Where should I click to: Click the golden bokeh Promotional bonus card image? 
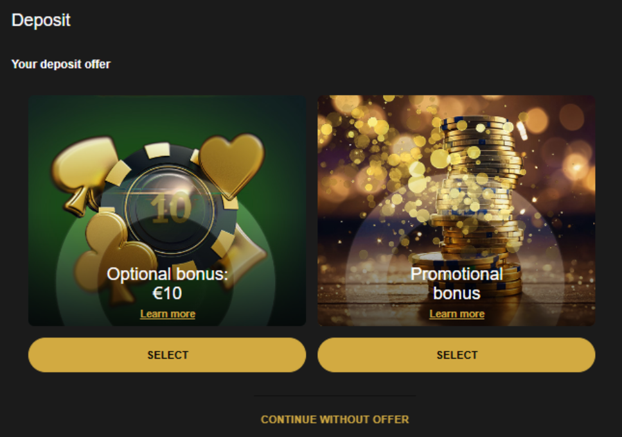pos(456,210)
